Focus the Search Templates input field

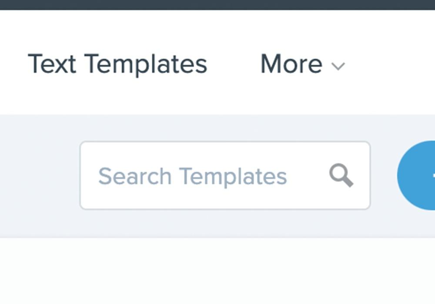[225, 175]
